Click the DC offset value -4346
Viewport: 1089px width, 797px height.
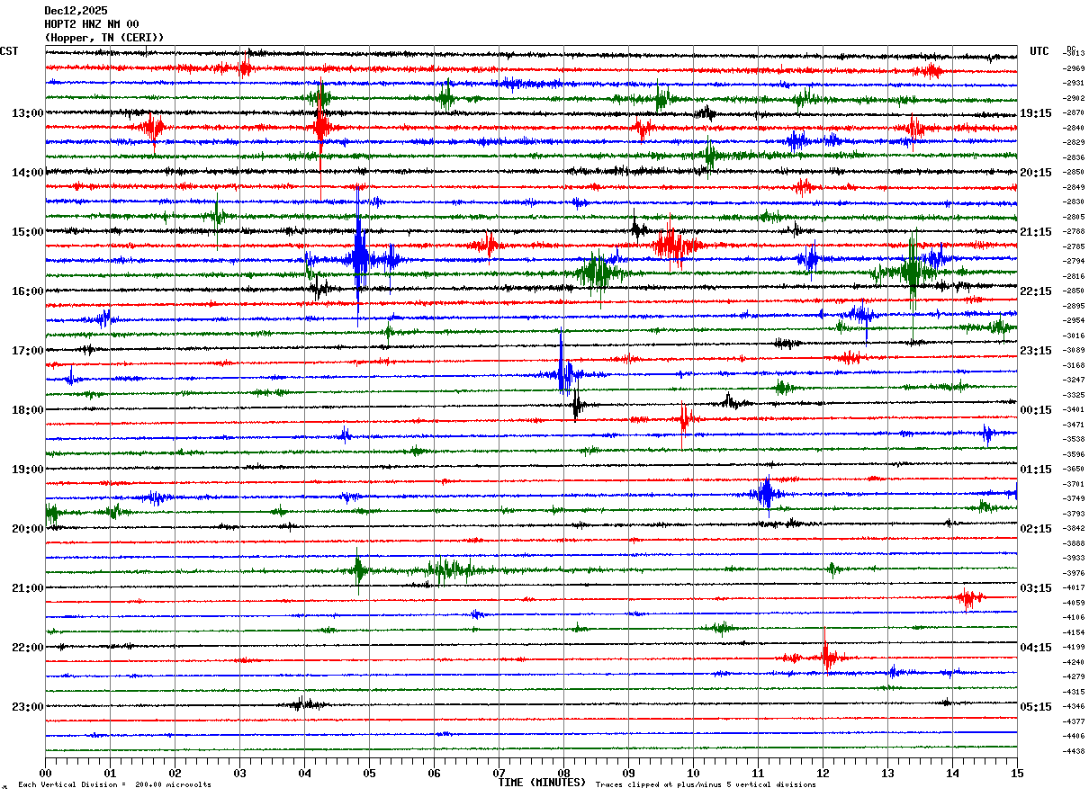[x=1075, y=707]
